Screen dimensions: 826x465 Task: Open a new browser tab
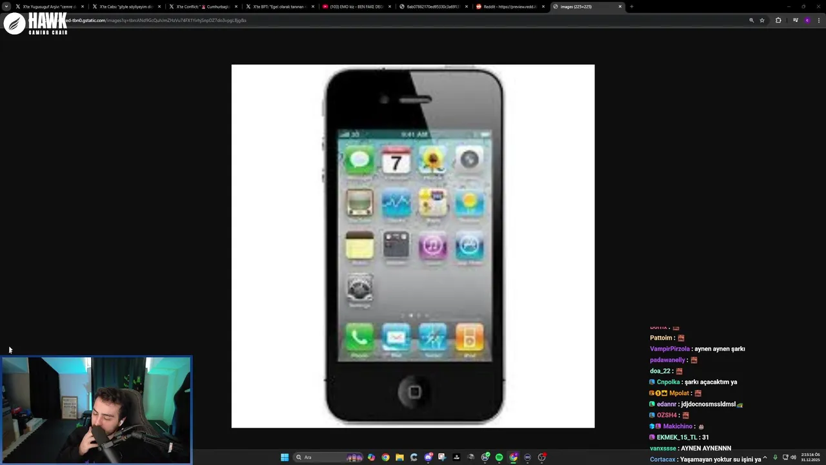[x=631, y=6]
